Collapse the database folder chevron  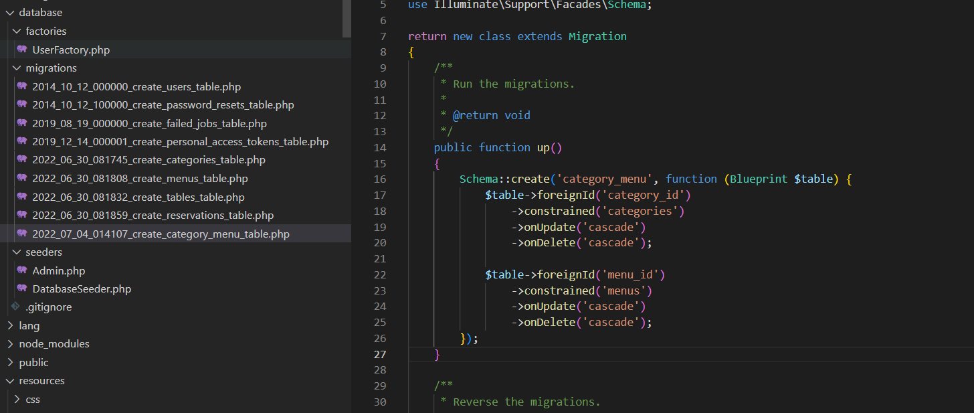(x=10, y=13)
